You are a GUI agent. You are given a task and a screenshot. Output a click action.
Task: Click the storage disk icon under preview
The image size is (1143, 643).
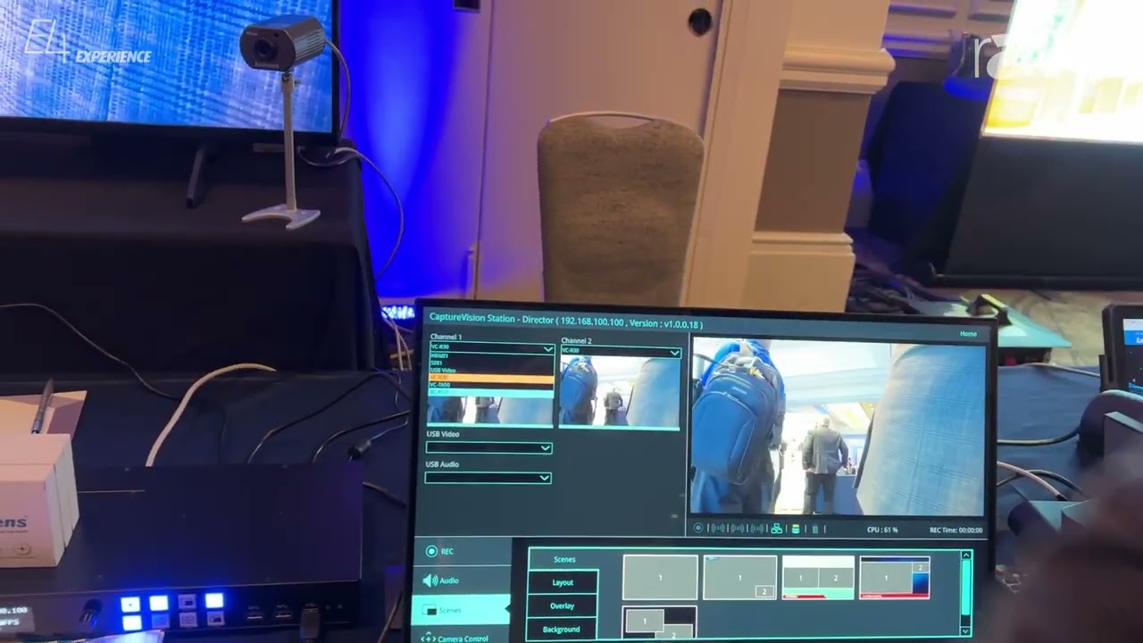(796, 529)
